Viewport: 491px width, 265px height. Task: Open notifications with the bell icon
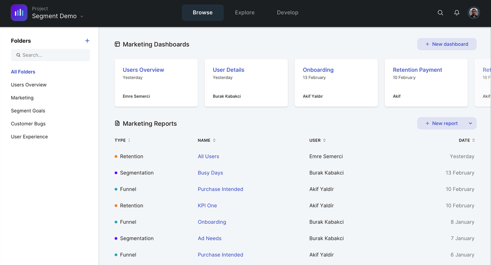pyautogui.click(x=457, y=13)
